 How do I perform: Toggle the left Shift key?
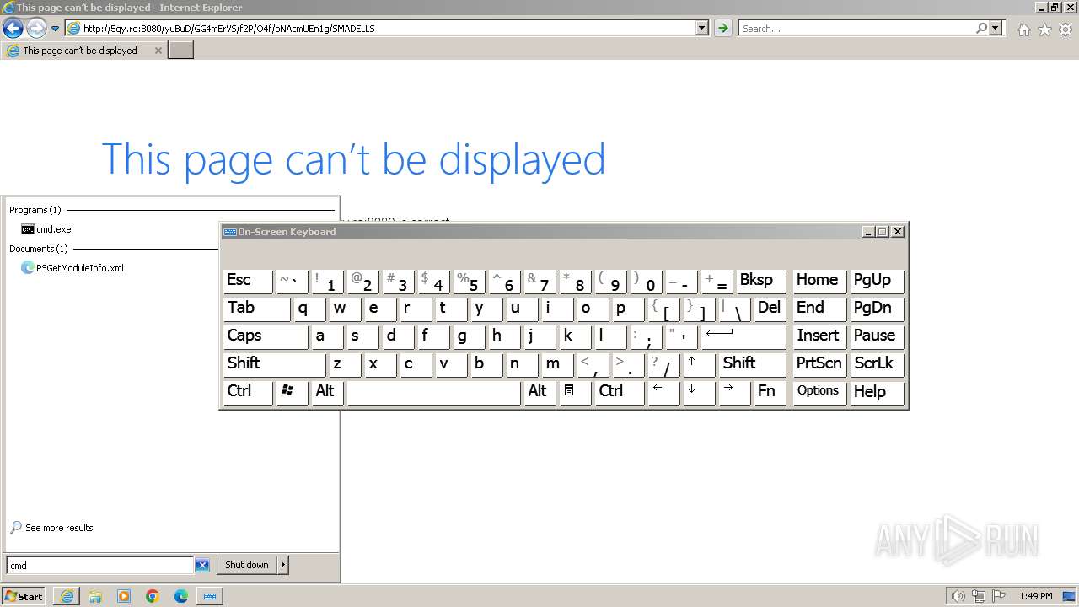(x=274, y=364)
